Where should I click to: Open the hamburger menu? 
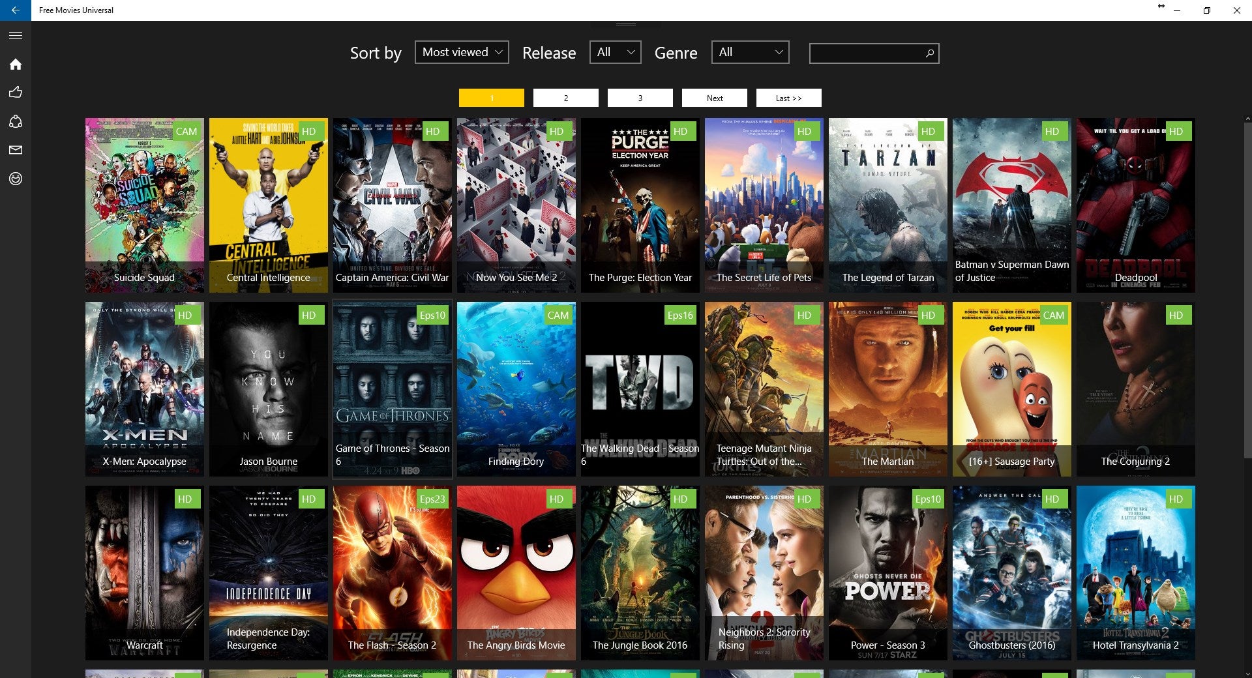click(16, 36)
